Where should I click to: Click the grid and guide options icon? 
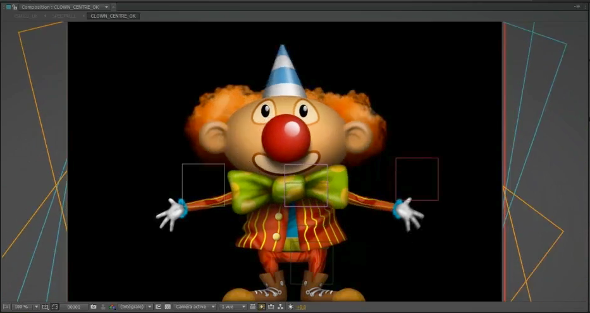pos(45,307)
